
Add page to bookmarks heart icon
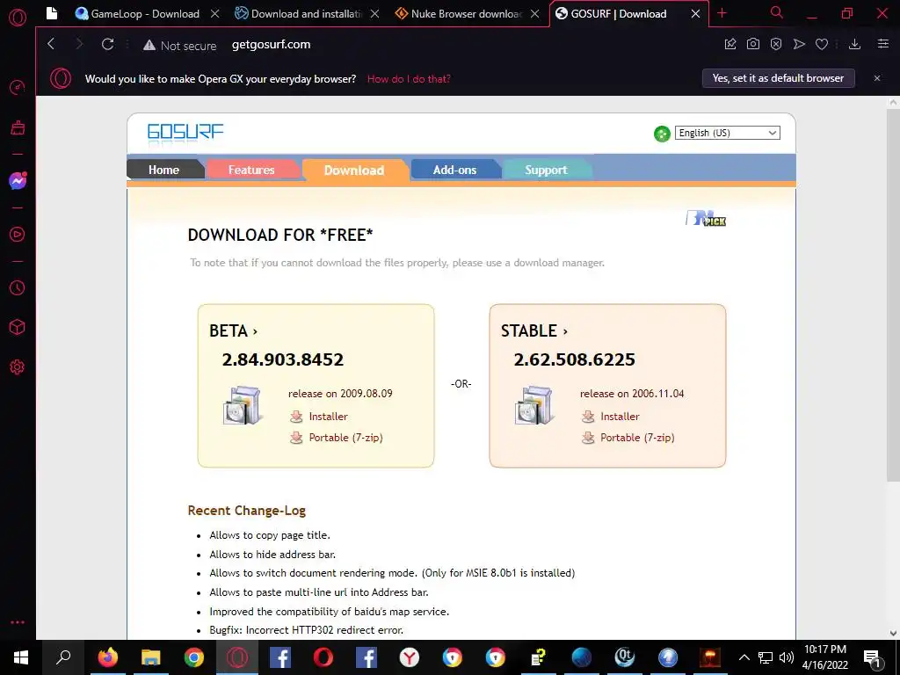coord(822,44)
